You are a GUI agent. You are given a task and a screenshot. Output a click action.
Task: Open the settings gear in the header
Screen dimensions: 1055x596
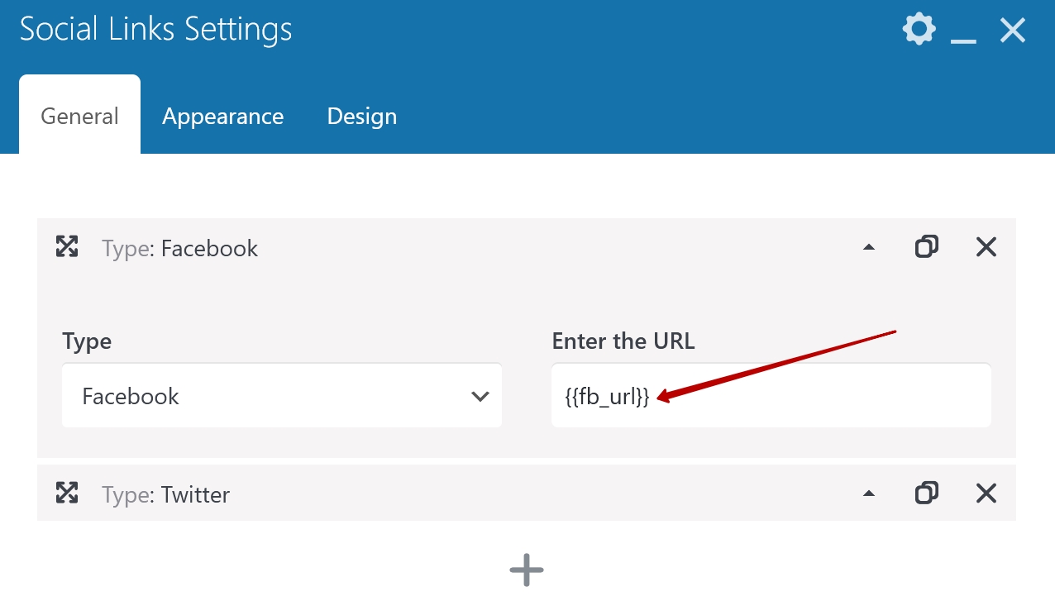[x=919, y=31]
